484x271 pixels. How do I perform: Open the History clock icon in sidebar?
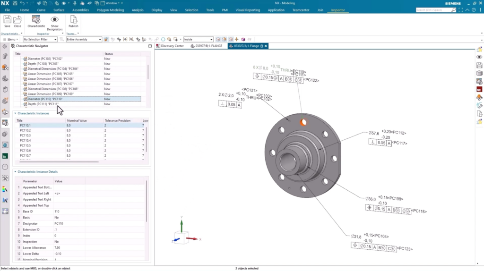tap(5, 167)
